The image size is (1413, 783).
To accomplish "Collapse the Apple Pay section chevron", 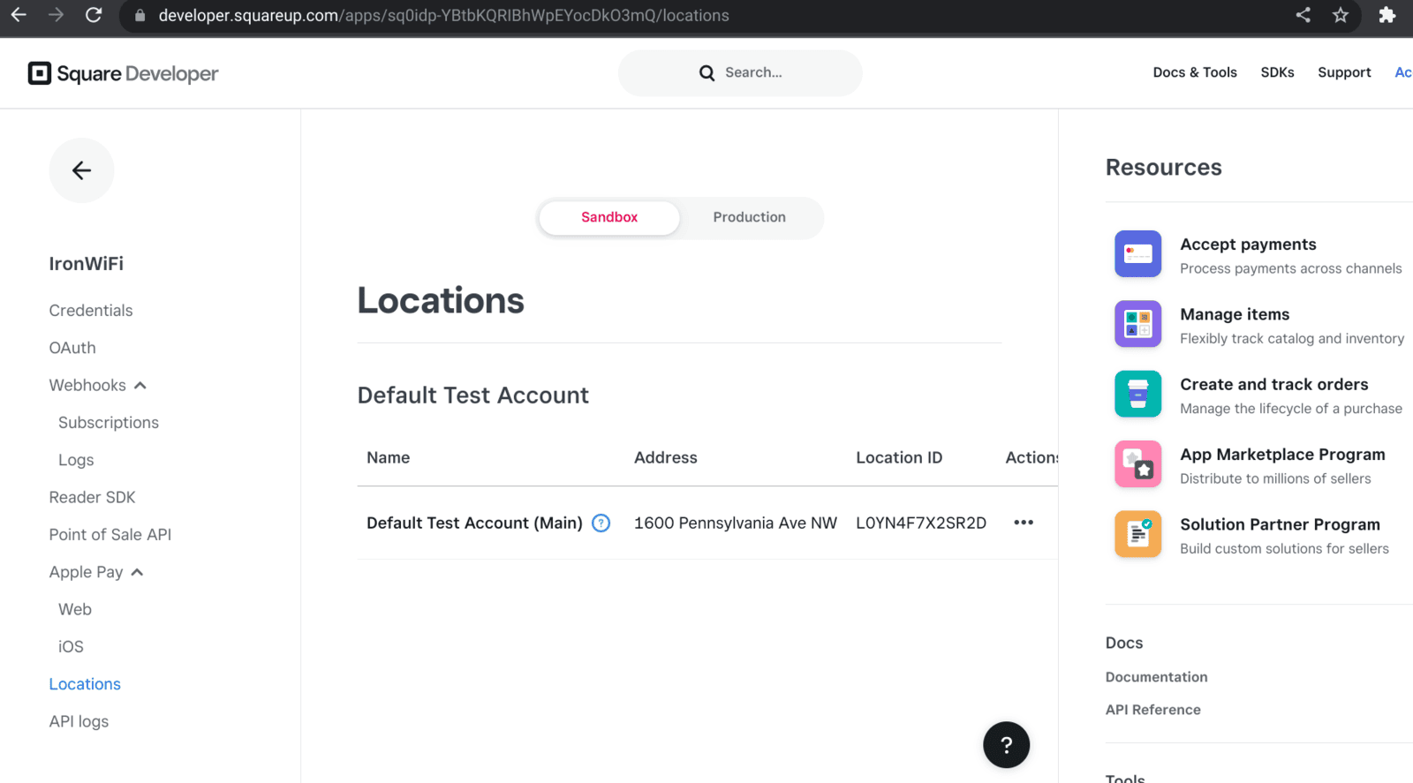I will pos(137,573).
